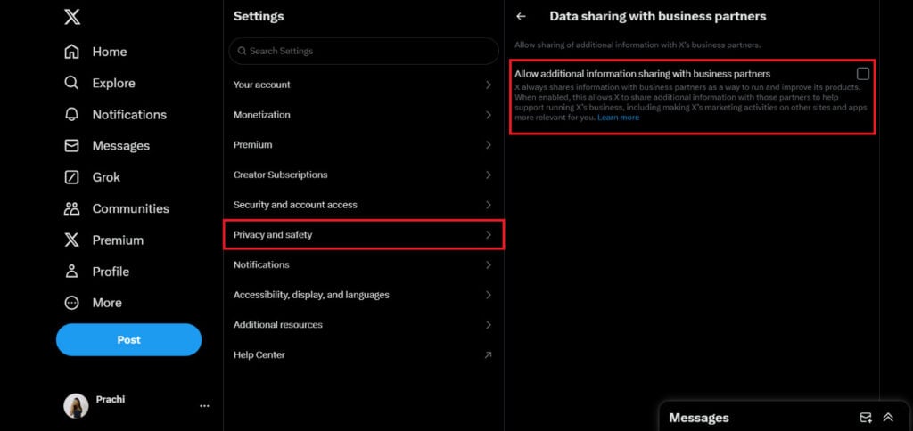Open Privacy and safety settings
The image size is (913, 431).
click(x=364, y=235)
